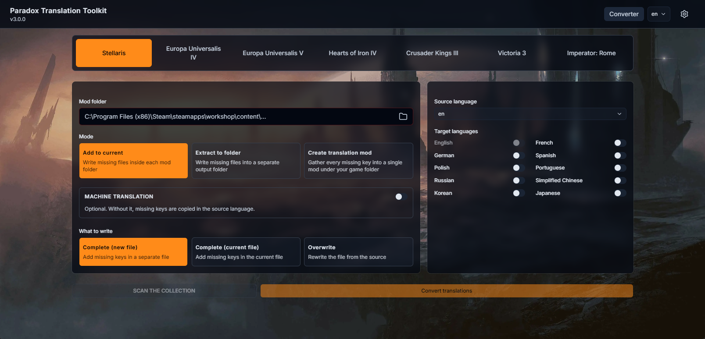
Task: Switch to Imperator: Rome tab
Action: (x=591, y=53)
